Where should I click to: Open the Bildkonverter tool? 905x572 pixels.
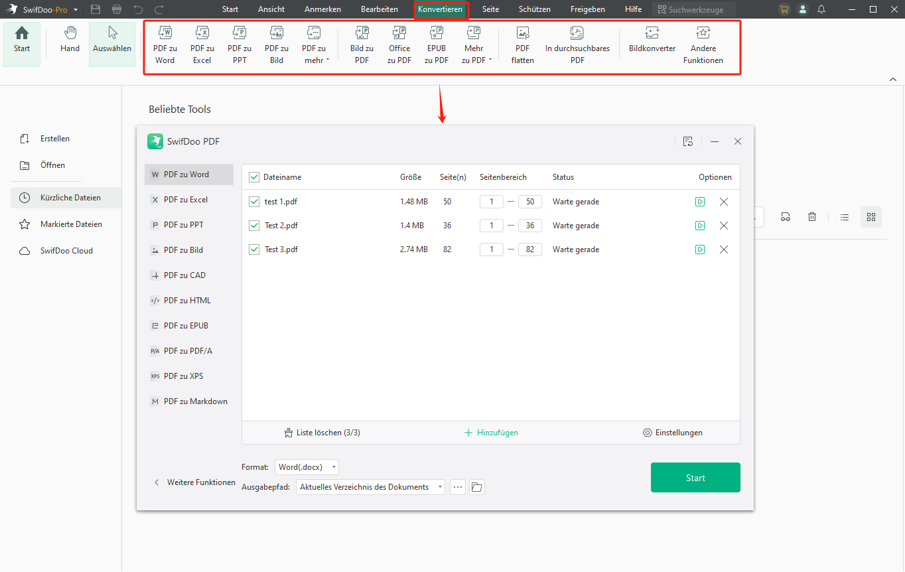click(x=652, y=40)
